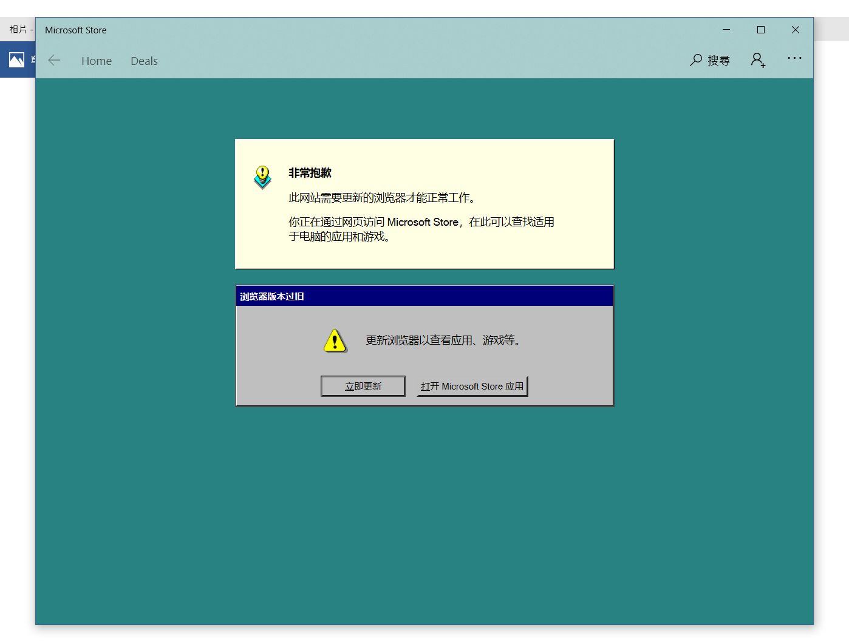Click the Microsoft Store window title text
Screen dimensions: 849x642
point(75,30)
